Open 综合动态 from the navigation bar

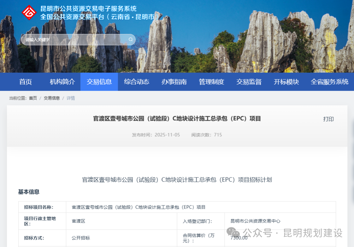click(137, 82)
